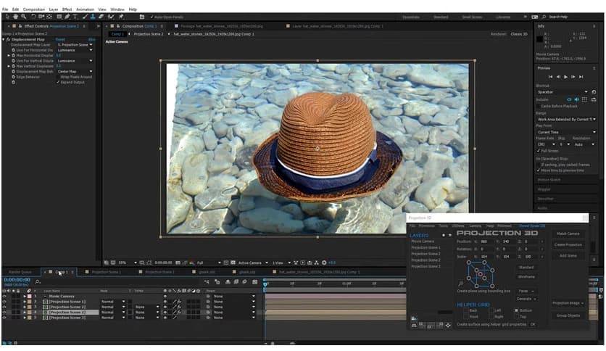This screenshot has width=606, height=351.
Task: Switch to the Render Queue tab
Action: point(20,272)
